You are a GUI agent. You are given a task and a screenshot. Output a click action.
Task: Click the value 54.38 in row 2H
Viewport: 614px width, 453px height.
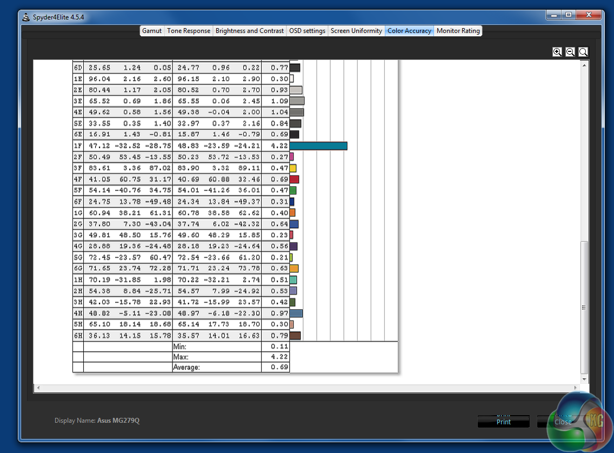tap(99, 291)
